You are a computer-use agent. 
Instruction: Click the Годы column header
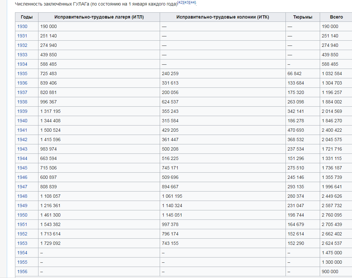click(x=27, y=17)
